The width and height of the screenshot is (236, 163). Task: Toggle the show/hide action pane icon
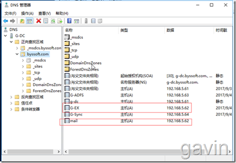[x=76, y=21]
